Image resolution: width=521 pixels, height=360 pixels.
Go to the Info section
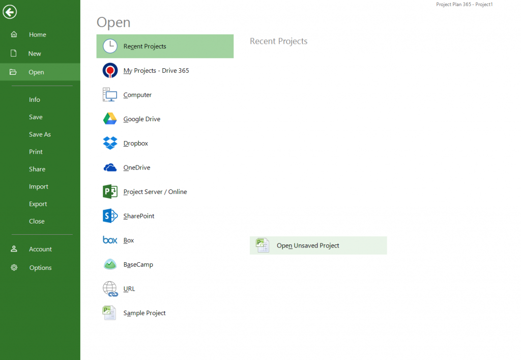(34, 99)
